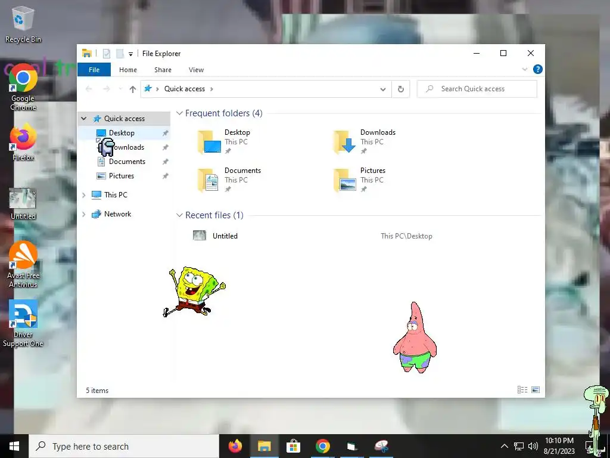The image size is (610, 458).
Task: Click the 5 items status text
Action: (97, 390)
